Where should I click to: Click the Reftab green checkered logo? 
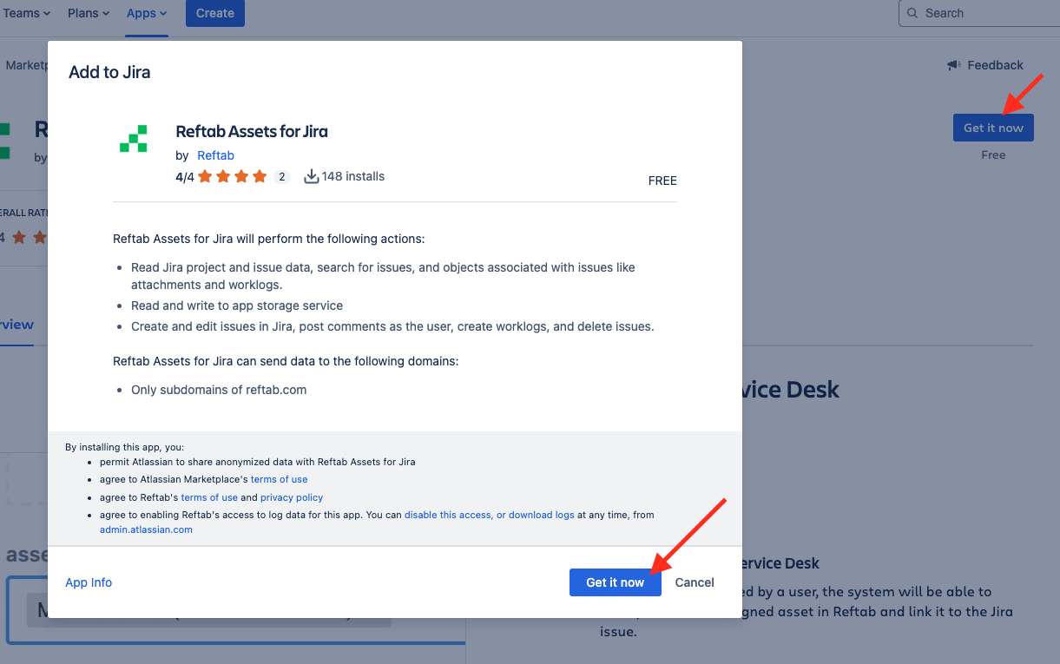point(134,139)
